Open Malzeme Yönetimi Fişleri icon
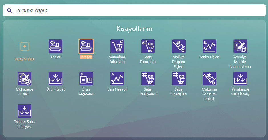268x140 pixels. coord(209,79)
